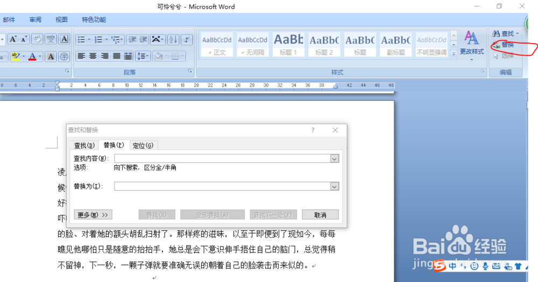Image resolution: width=538 pixels, height=282 pixels.
Task: Expand the Styles gallery More arrow
Action: [x=454, y=53]
